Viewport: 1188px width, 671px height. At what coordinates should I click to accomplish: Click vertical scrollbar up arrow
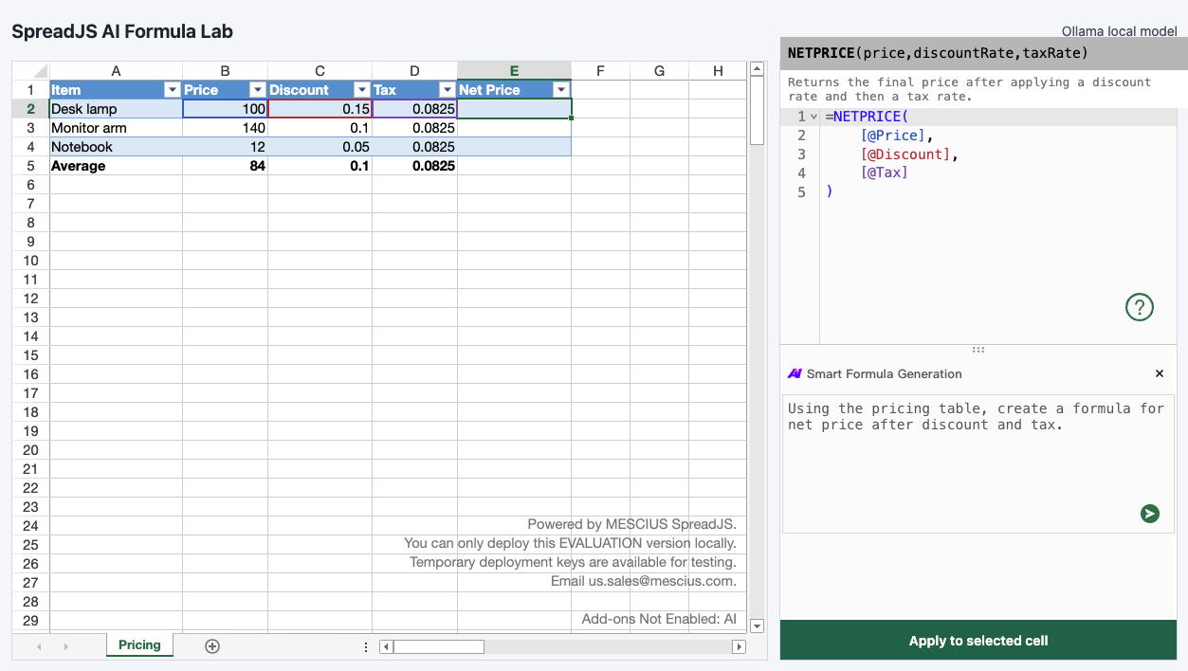(757, 68)
